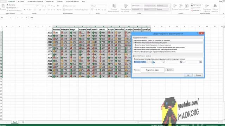Toggle italic formatting in the ribbon
Viewport: 225px width, 126px height.
point(27,9)
